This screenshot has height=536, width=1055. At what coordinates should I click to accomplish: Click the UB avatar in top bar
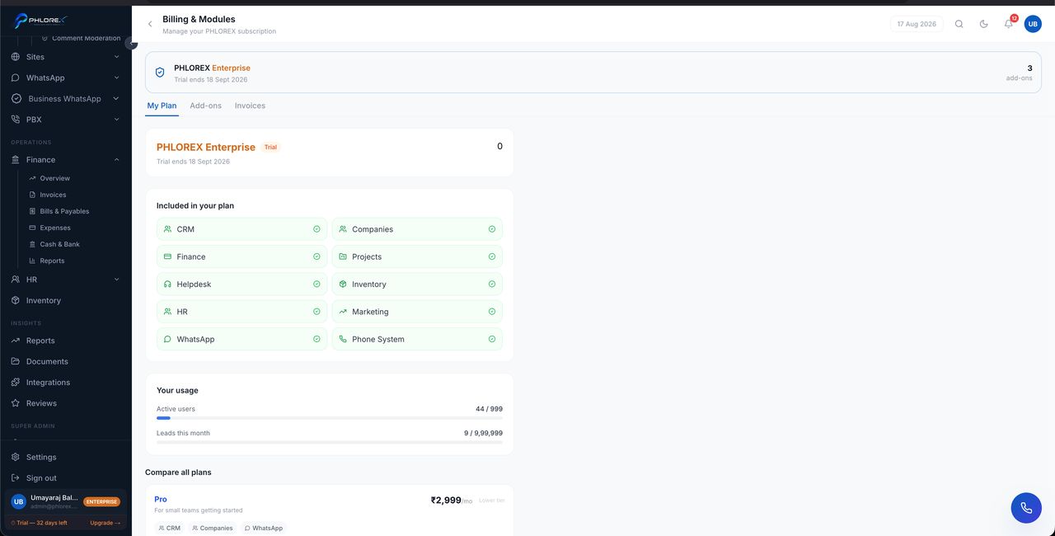1033,24
